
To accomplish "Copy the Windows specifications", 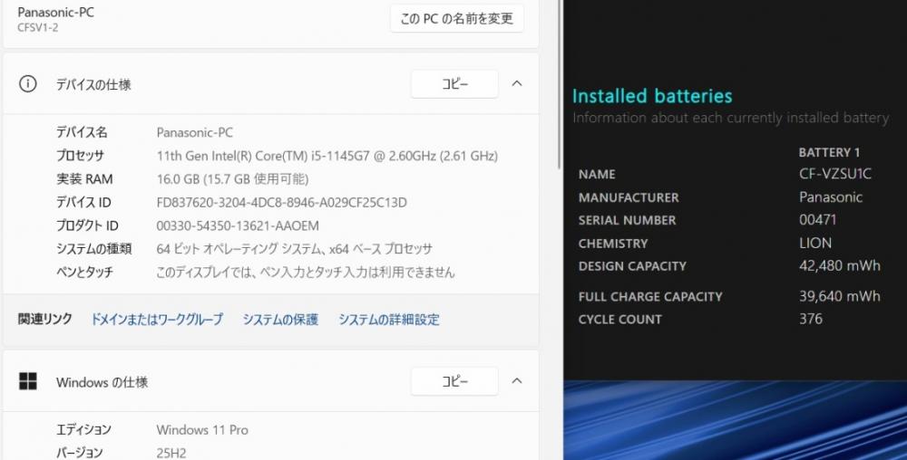I will [x=454, y=381].
